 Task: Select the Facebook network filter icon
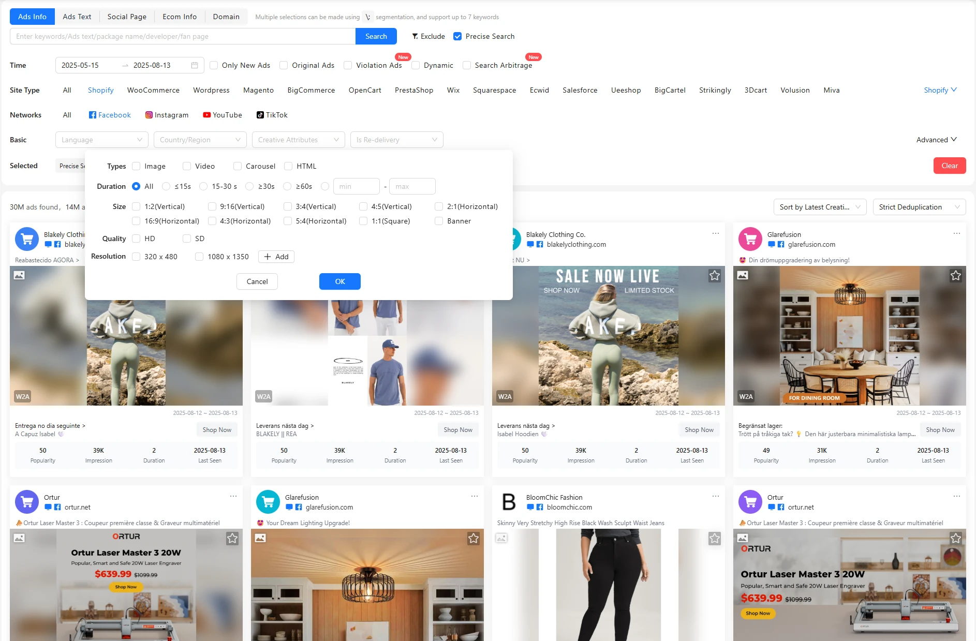click(93, 115)
